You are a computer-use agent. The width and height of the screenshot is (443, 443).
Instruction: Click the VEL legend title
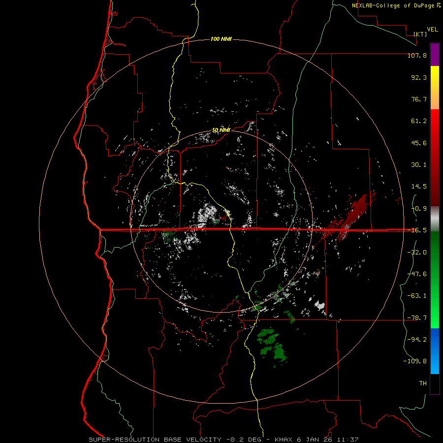coord(432,30)
